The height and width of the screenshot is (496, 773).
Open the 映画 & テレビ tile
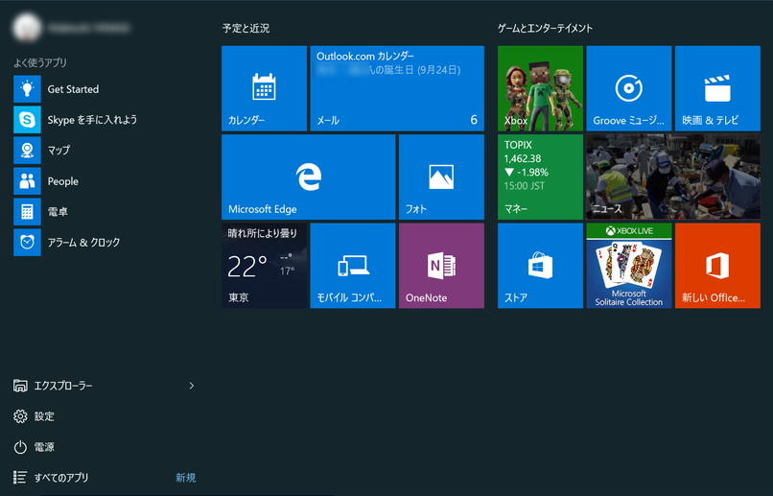pyautogui.click(x=717, y=88)
